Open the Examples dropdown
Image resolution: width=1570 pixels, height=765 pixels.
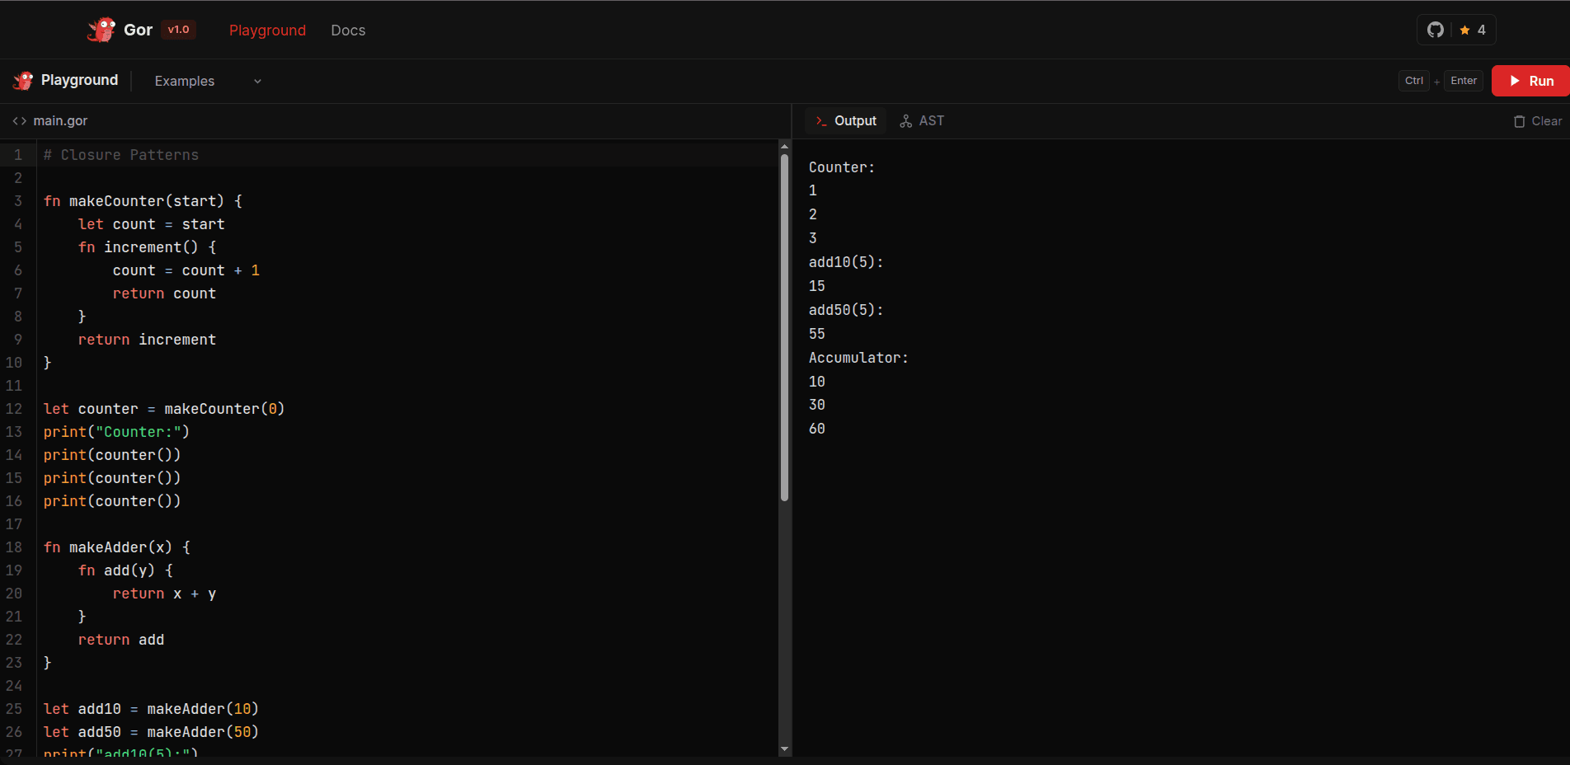pos(208,81)
